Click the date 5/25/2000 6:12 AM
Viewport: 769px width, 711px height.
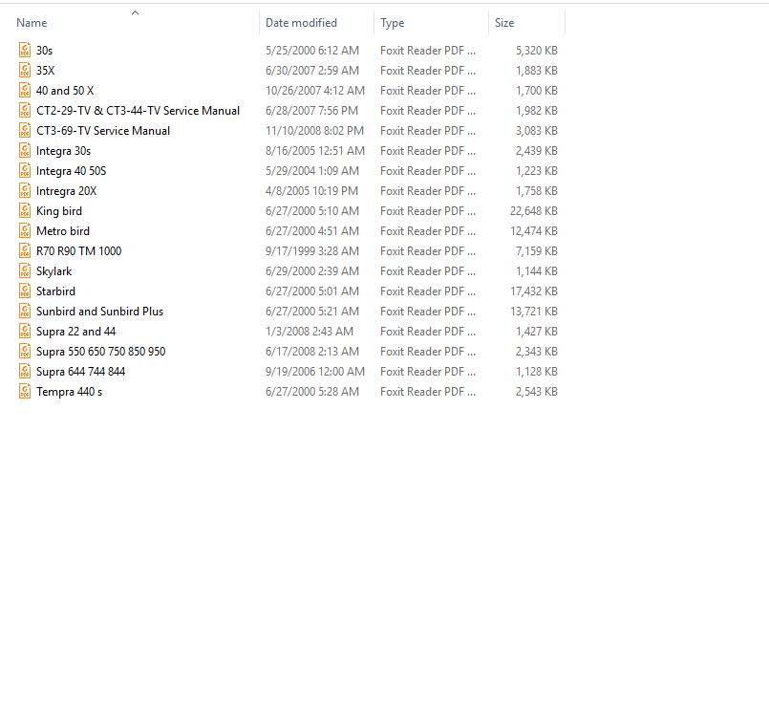pos(312,51)
